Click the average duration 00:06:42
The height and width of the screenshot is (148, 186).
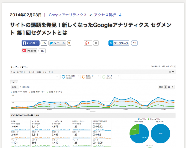[98, 126]
